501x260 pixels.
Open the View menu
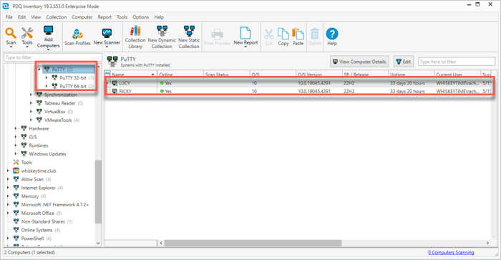(36, 17)
